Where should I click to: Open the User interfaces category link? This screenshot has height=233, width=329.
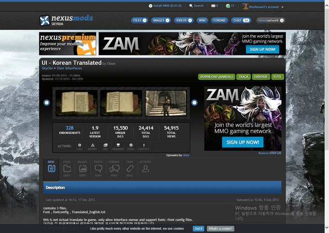[69, 68]
